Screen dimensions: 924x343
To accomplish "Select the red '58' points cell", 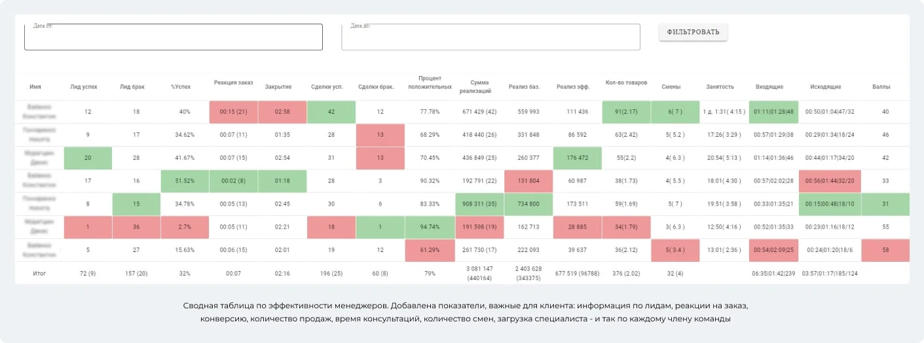I will (885, 250).
